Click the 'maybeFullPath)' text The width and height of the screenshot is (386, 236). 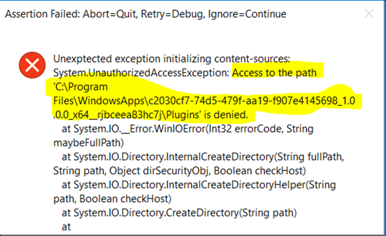point(89,143)
